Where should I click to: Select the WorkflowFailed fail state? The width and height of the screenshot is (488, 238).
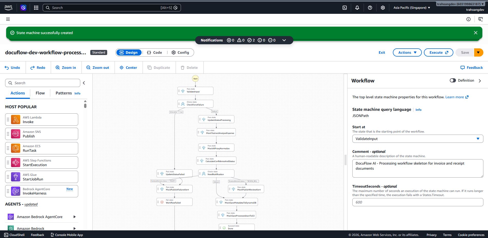click(x=174, y=202)
